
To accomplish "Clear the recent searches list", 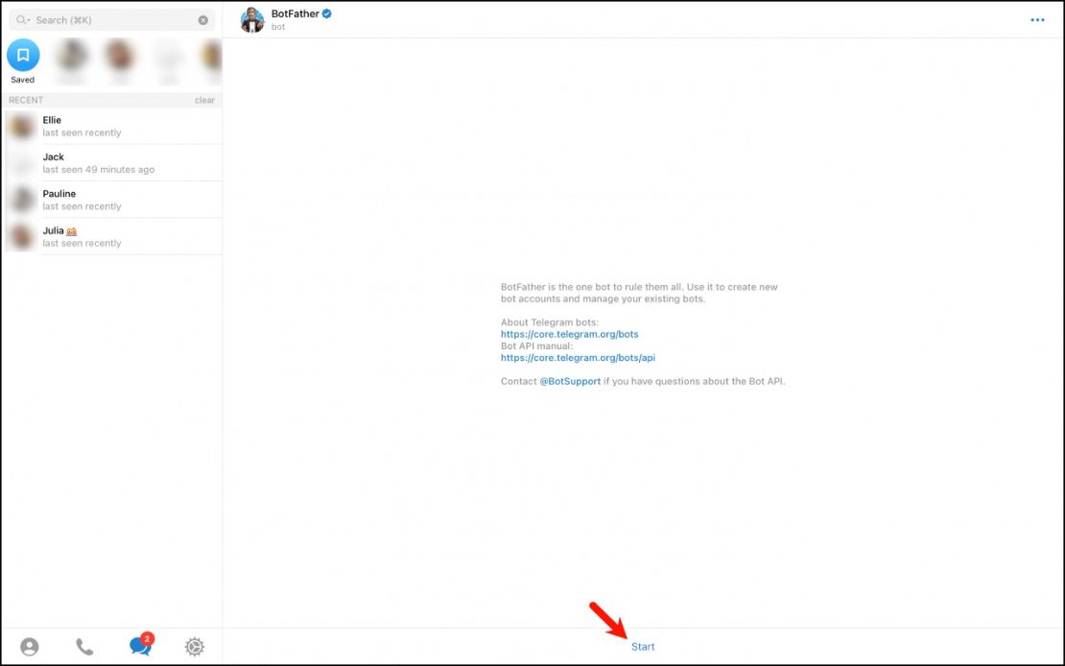I will click(204, 100).
